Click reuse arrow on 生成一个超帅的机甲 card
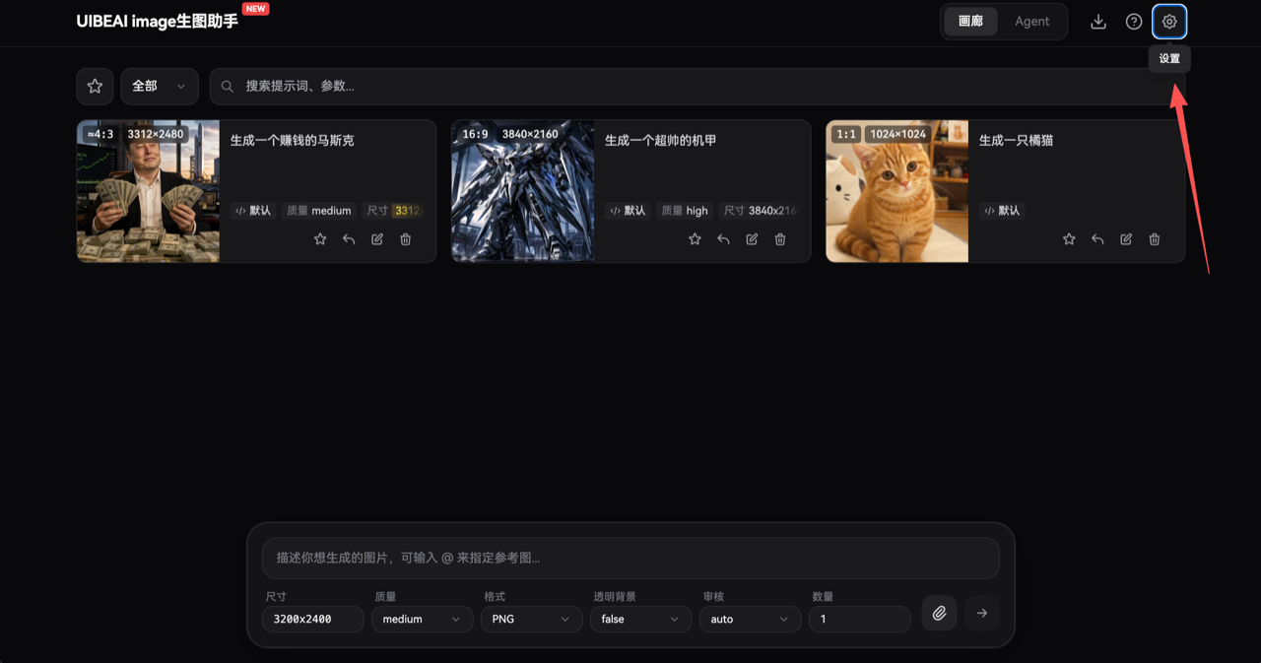The width and height of the screenshot is (1261, 663). click(723, 239)
